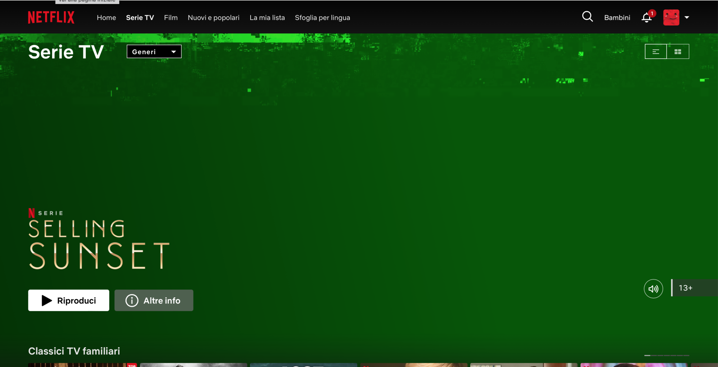Click the Classici TV familiari row title
Viewport: 718px width, 367px height.
point(74,351)
